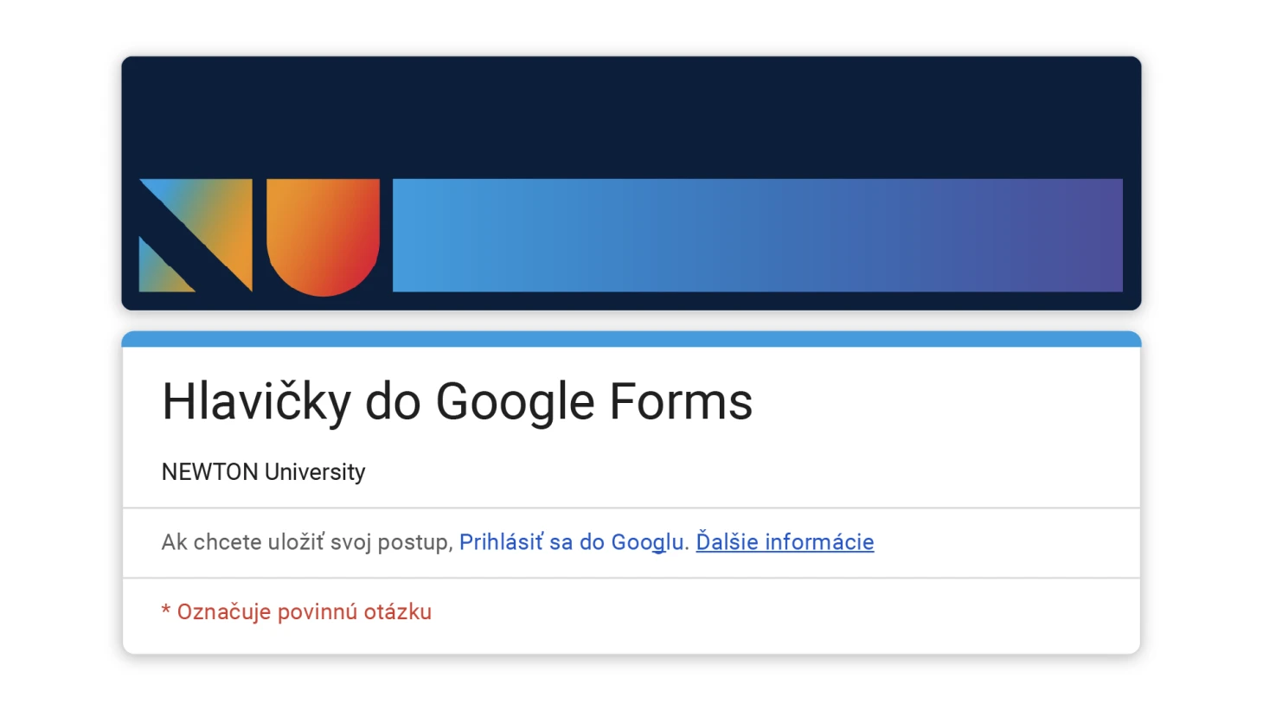
Task: Click the Označuje povinnú otázku notice
Action: 296,611
